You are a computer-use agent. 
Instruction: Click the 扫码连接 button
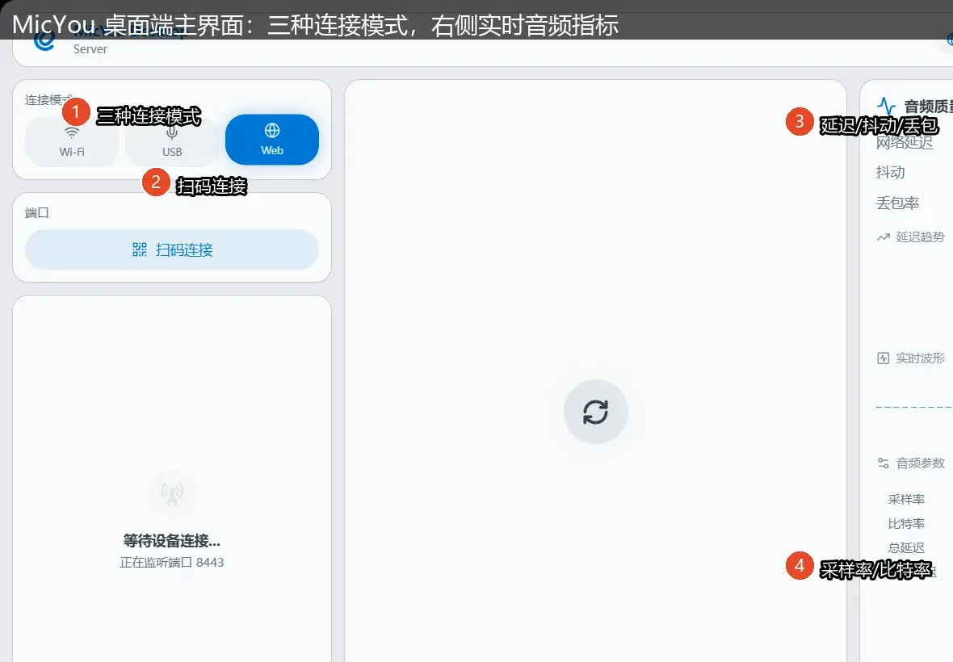pyautogui.click(x=172, y=249)
